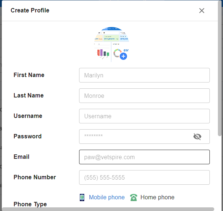
Task: Click the horizontal scrollbar at bottom
Action: tap(108, 209)
